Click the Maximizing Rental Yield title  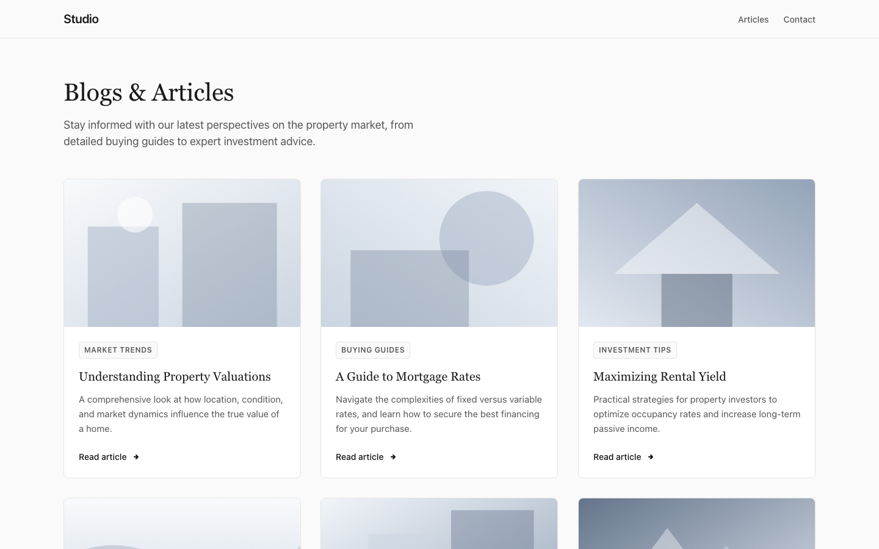click(660, 376)
